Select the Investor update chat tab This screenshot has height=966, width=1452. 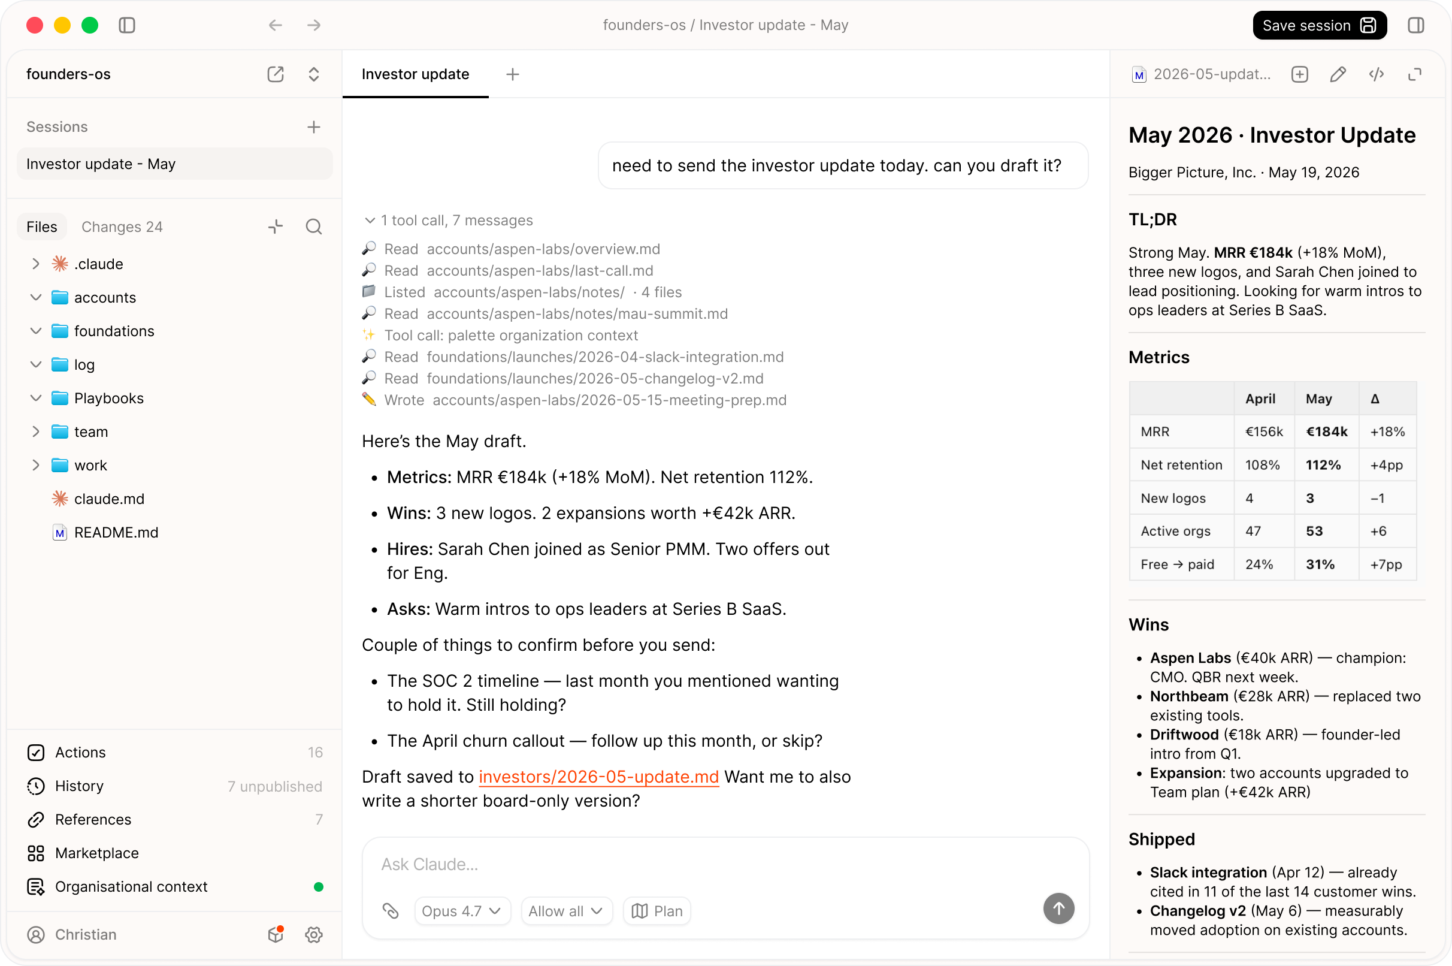click(x=416, y=74)
